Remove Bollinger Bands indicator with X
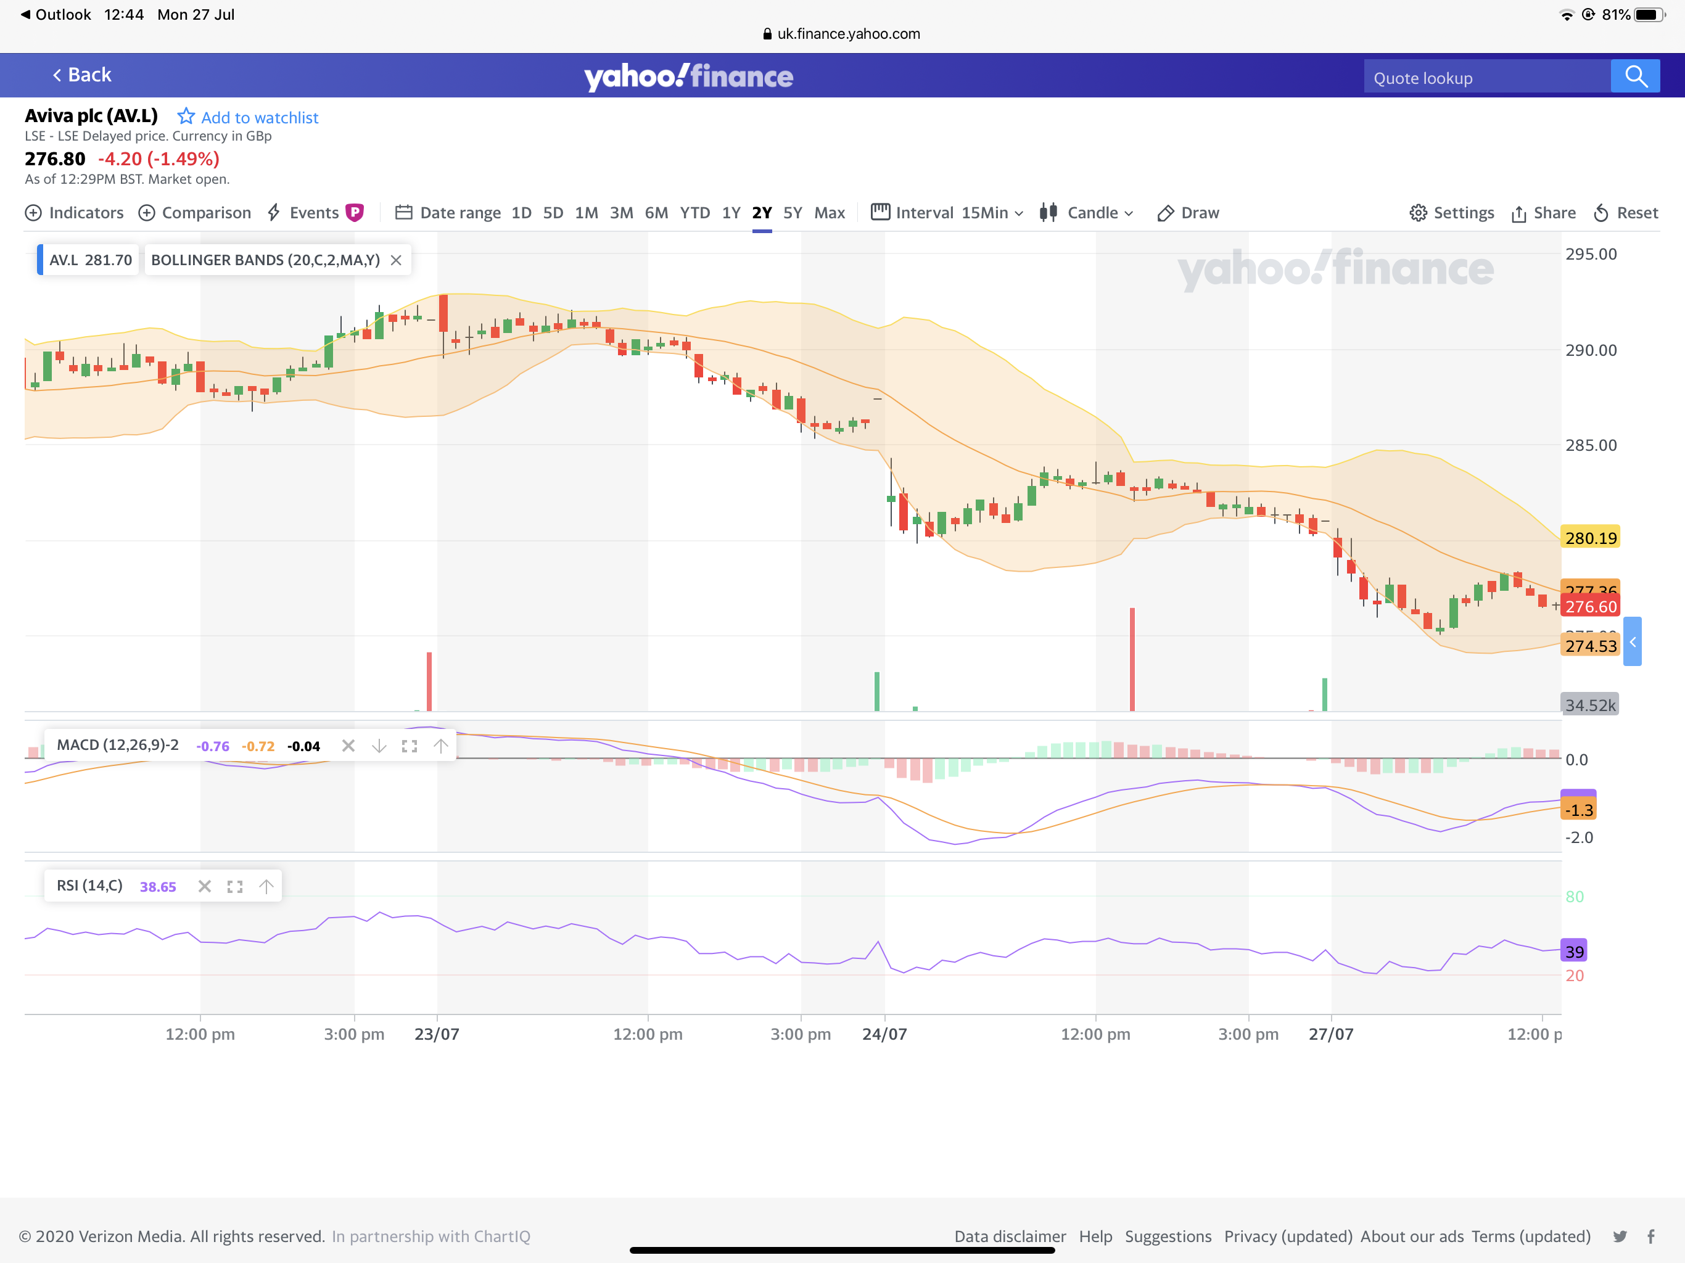The height and width of the screenshot is (1263, 1685). pos(396,260)
